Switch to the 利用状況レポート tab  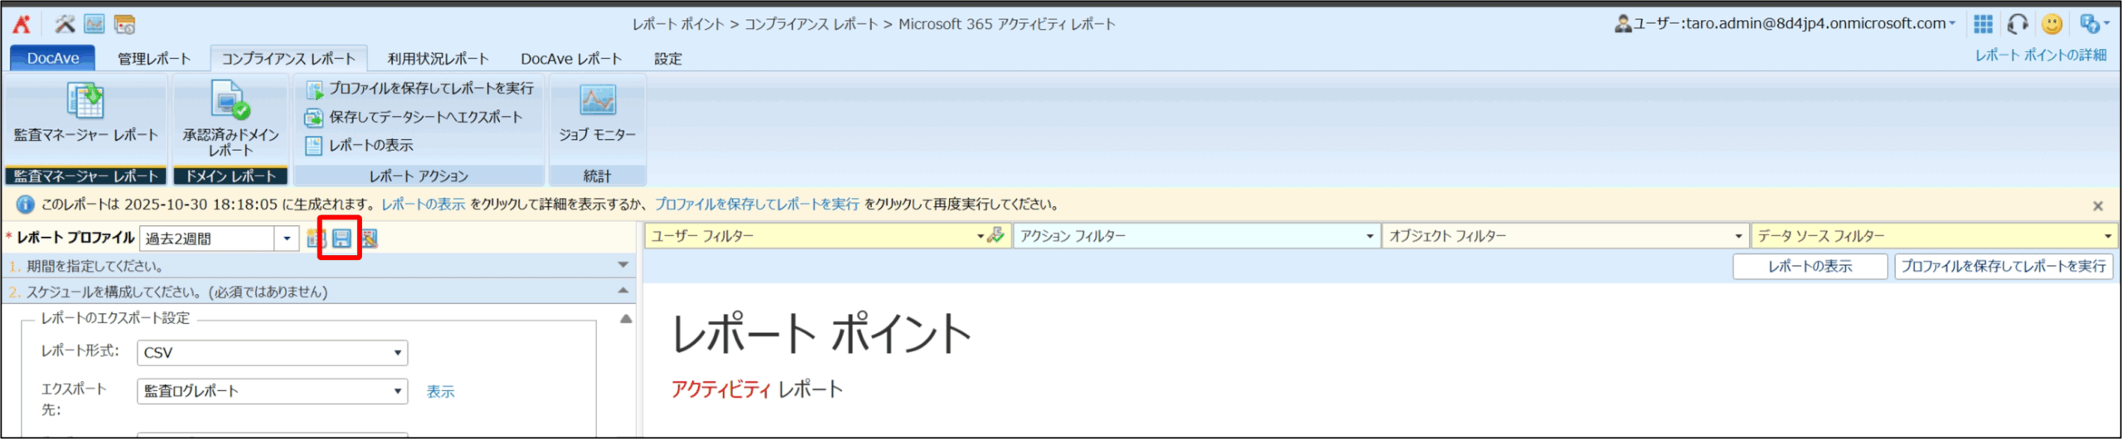(438, 59)
